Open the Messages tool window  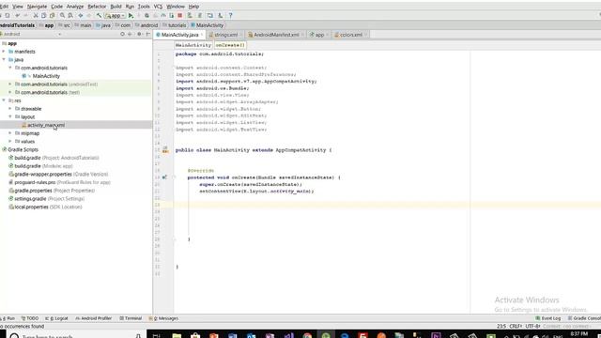click(x=163, y=318)
